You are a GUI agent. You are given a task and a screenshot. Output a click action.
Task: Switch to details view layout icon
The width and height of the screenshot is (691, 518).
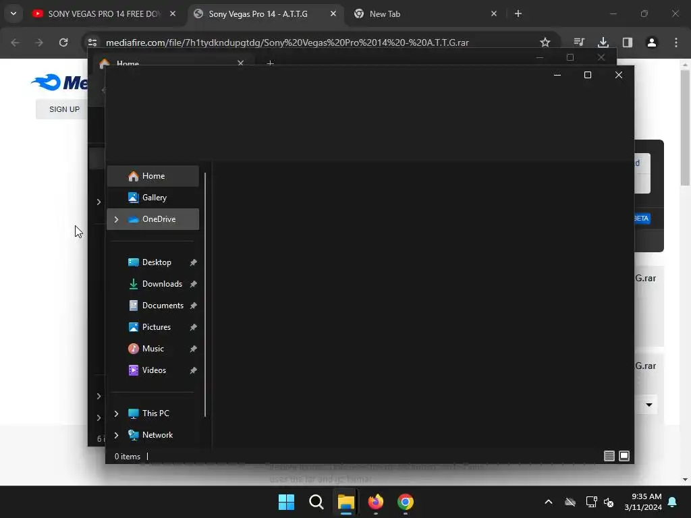point(609,456)
